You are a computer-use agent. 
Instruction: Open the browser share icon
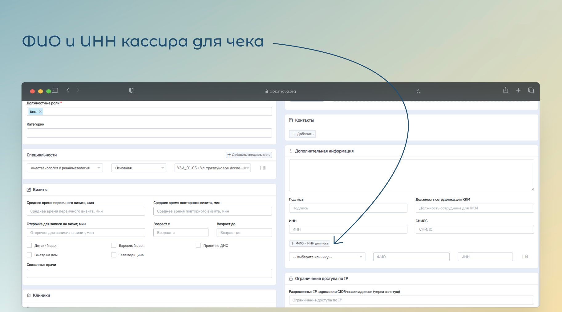click(506, 91)
